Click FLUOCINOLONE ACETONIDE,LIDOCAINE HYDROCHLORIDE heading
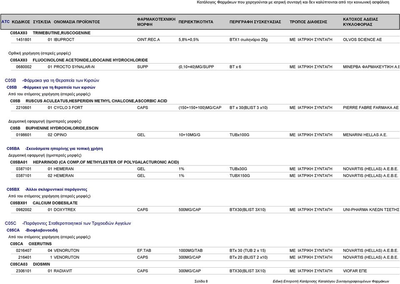Image resolution: width=400 pixels, height=284 pixels. click(90, 60)
